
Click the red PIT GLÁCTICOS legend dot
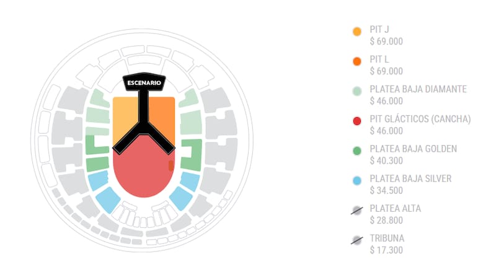356,121
